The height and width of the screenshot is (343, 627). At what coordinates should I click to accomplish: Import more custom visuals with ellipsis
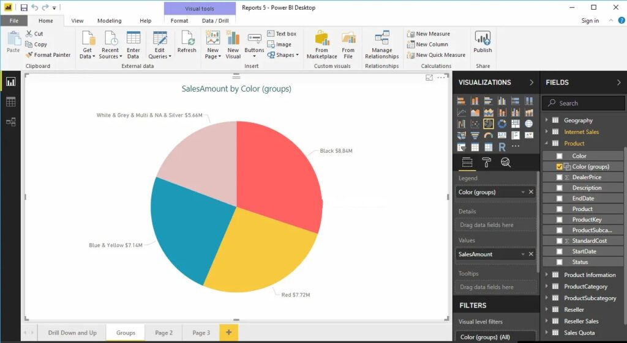(x=516, y=147)
